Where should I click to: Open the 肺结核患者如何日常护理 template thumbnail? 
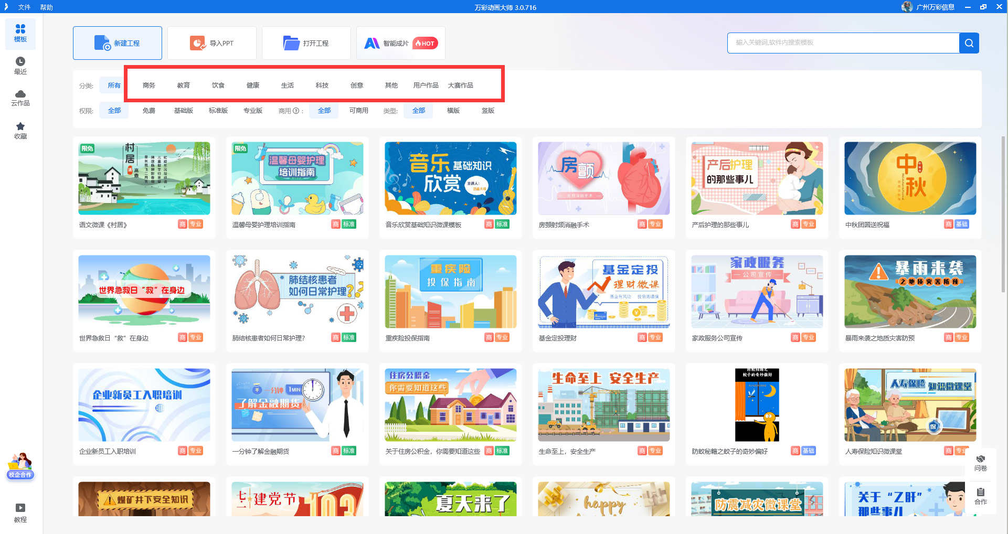(x=298, y=292)
